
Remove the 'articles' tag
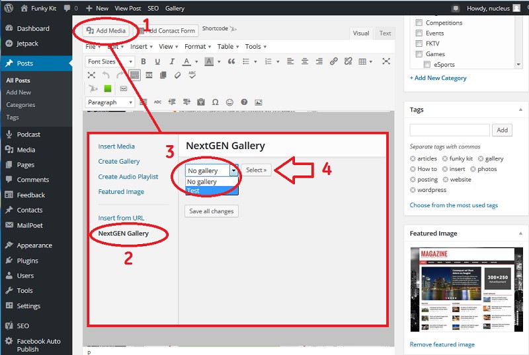tap(413, 158)
